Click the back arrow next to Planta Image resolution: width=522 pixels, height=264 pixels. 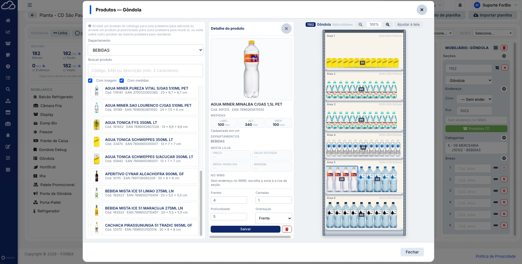[32, 15]
